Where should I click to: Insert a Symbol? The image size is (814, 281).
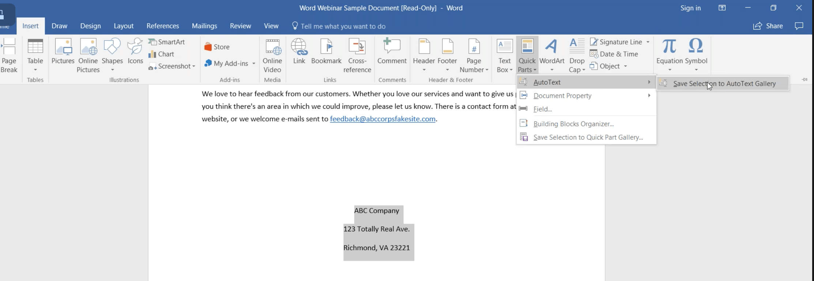pyautogui.click(x=696, y=55)
